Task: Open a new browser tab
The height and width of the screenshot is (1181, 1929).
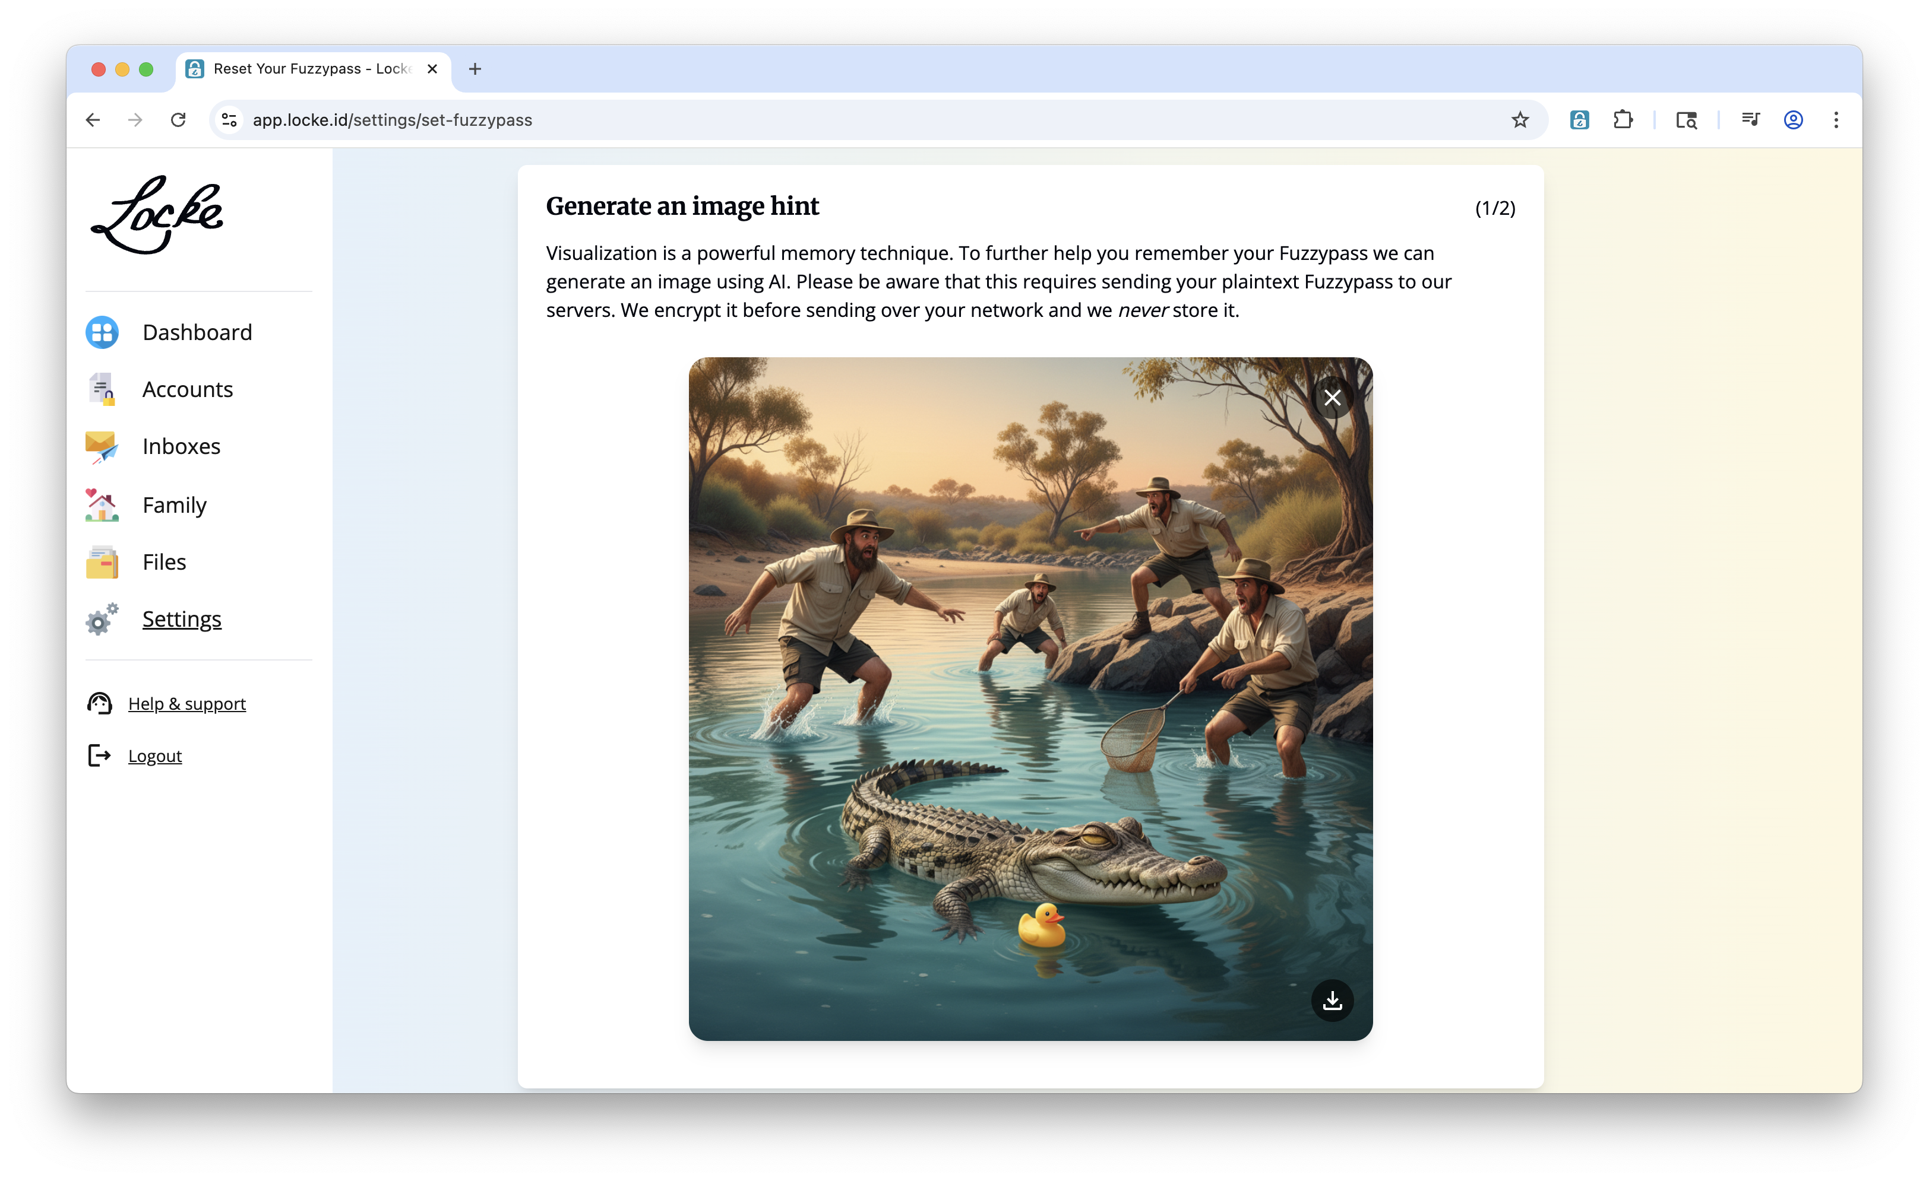Action: (475, 69)
